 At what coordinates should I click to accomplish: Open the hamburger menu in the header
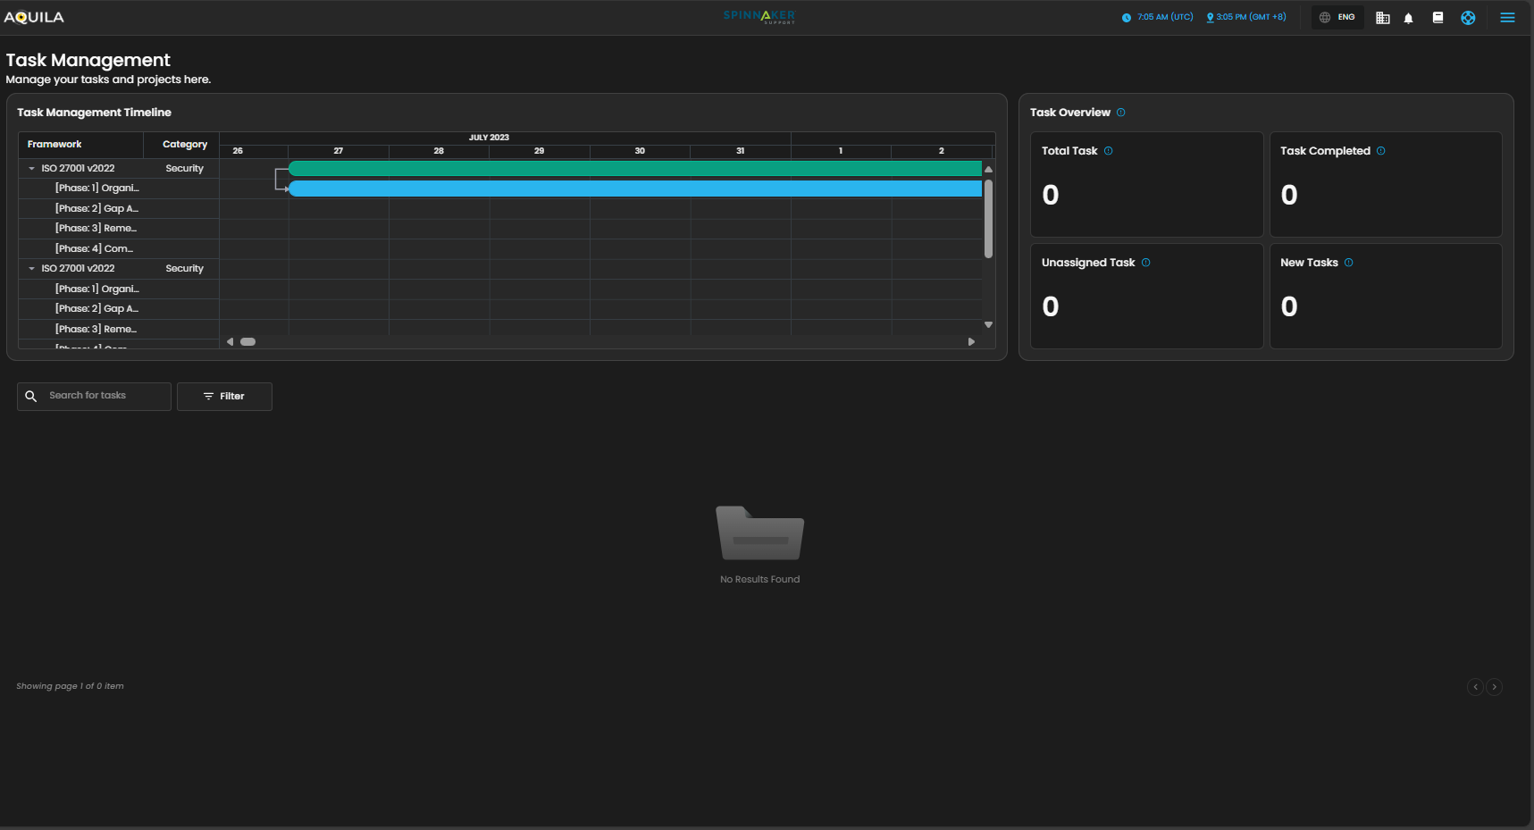pyautogui.click(x=1507, y=18)
